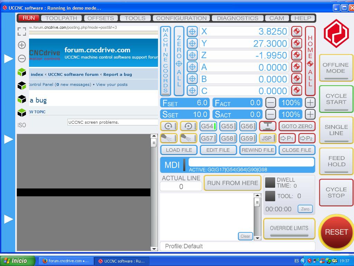The image size is (354, 266).
Task: Click the fit-to-screen brackets view icon
Action: pos(22,32)
